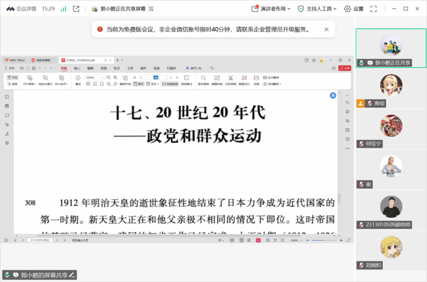The image size is (427, 282).
Task: Select 高彻 participant avatar tile
Action: pyautogui.click(x=391, y=88)
